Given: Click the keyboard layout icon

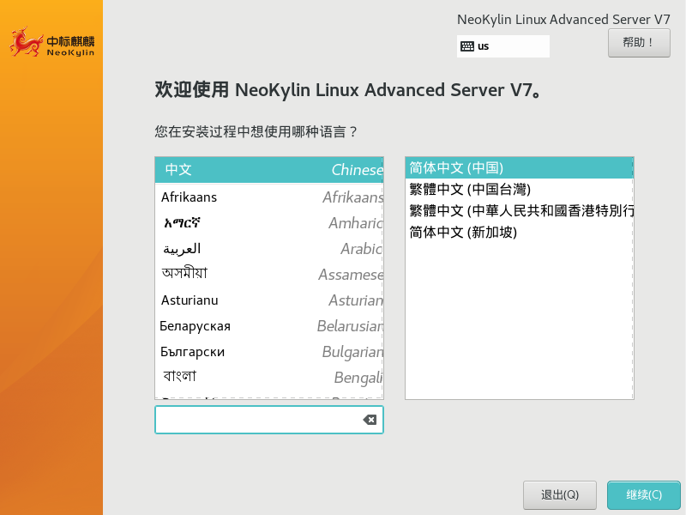Looking at the screenshot, I should click(x=467, y=46).
